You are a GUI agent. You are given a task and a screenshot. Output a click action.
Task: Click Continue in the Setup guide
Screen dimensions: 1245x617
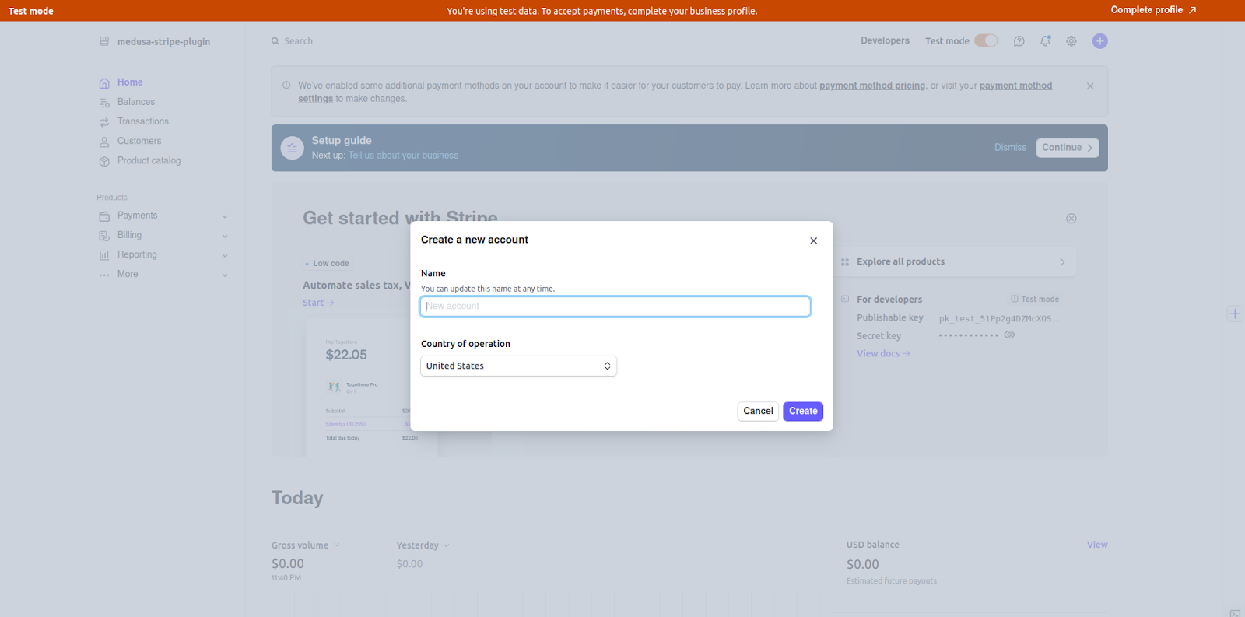(x=1068, y=148)
